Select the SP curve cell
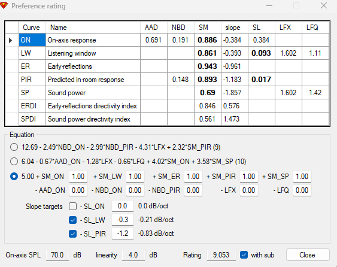This screenshot has height=267, width=337. point(32,93)
